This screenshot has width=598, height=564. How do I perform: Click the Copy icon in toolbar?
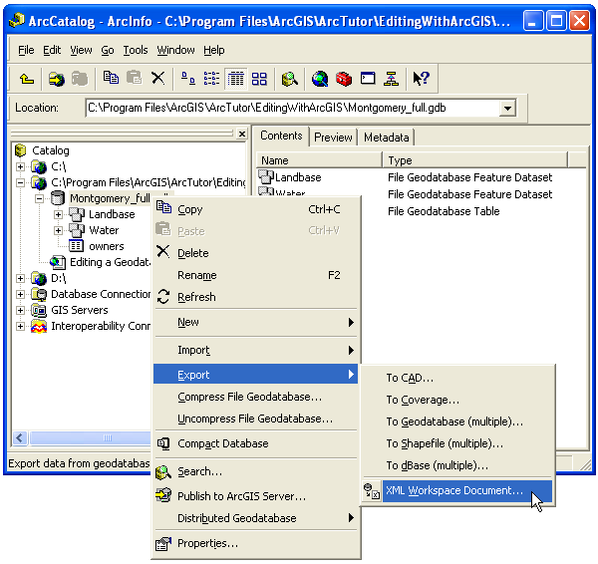click(x=112, y=78)
